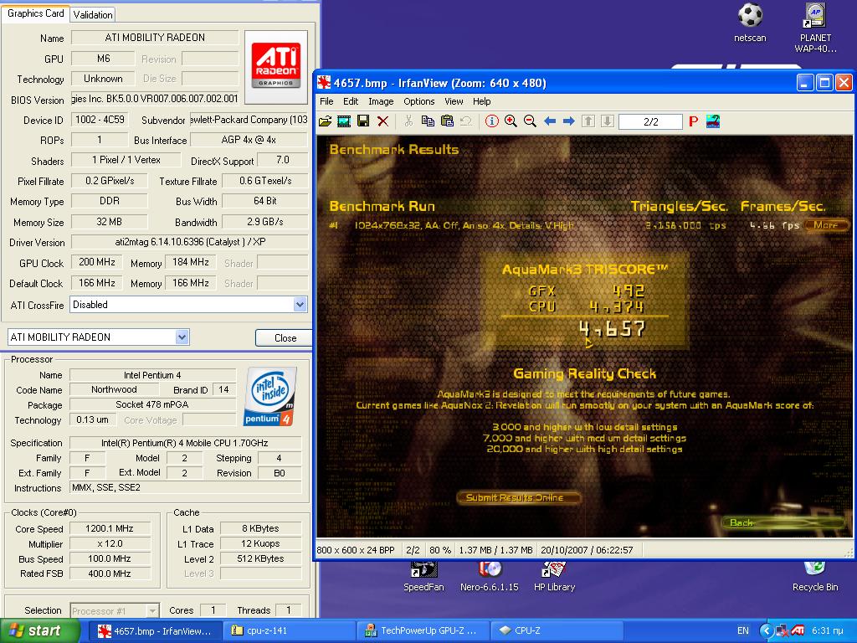The height and width of the screenshot is (643, 857).
Task: Click the page number field showing 2/2
Action: tap(650, 121)
